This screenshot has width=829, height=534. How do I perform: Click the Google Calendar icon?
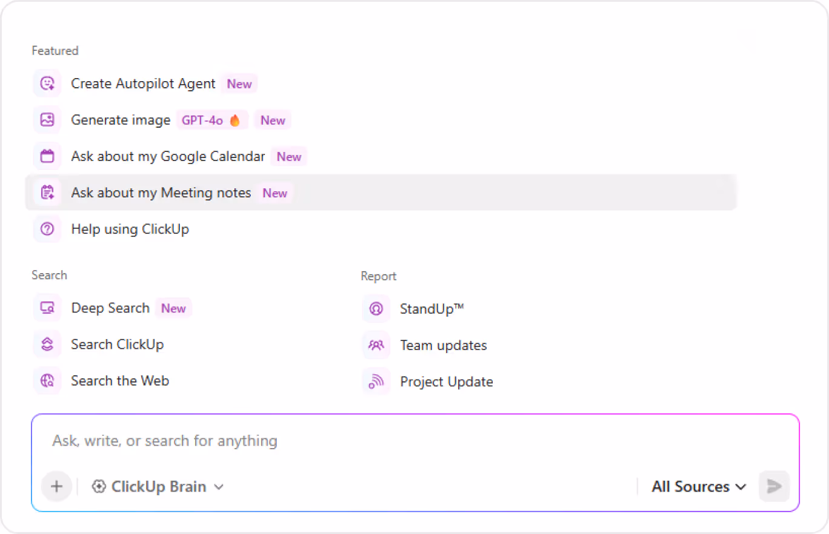(x=47, y=156)
